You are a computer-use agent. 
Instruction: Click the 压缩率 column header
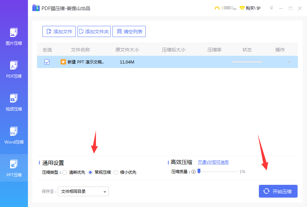click(214, 50)
